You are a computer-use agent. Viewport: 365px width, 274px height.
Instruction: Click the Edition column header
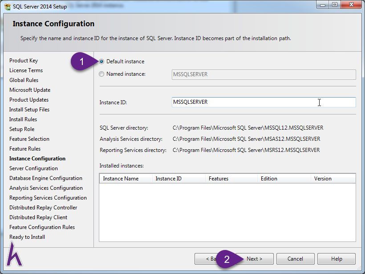pyautogui.click(x=284, y=179)
